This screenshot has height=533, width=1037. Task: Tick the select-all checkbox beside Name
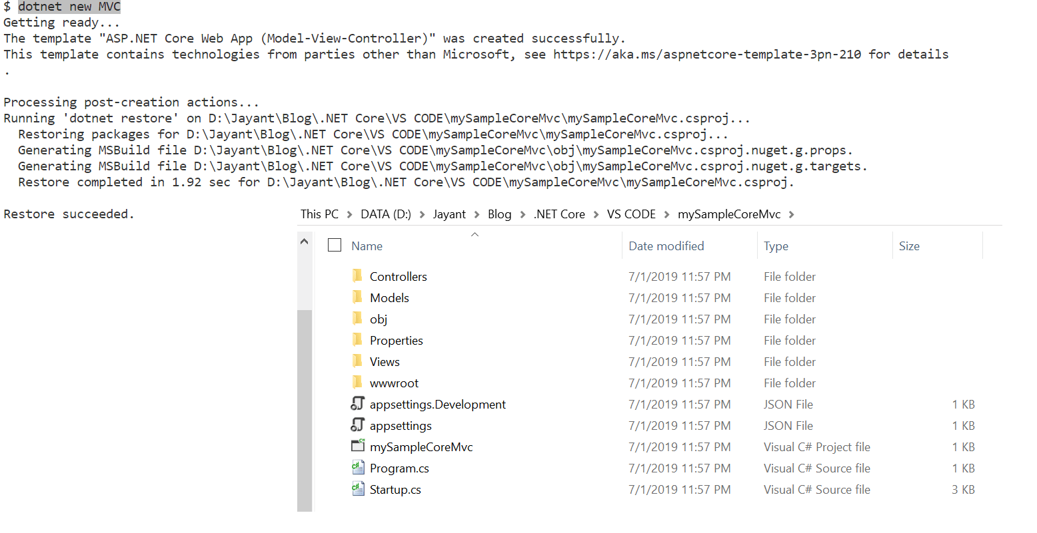pos(335,246)
